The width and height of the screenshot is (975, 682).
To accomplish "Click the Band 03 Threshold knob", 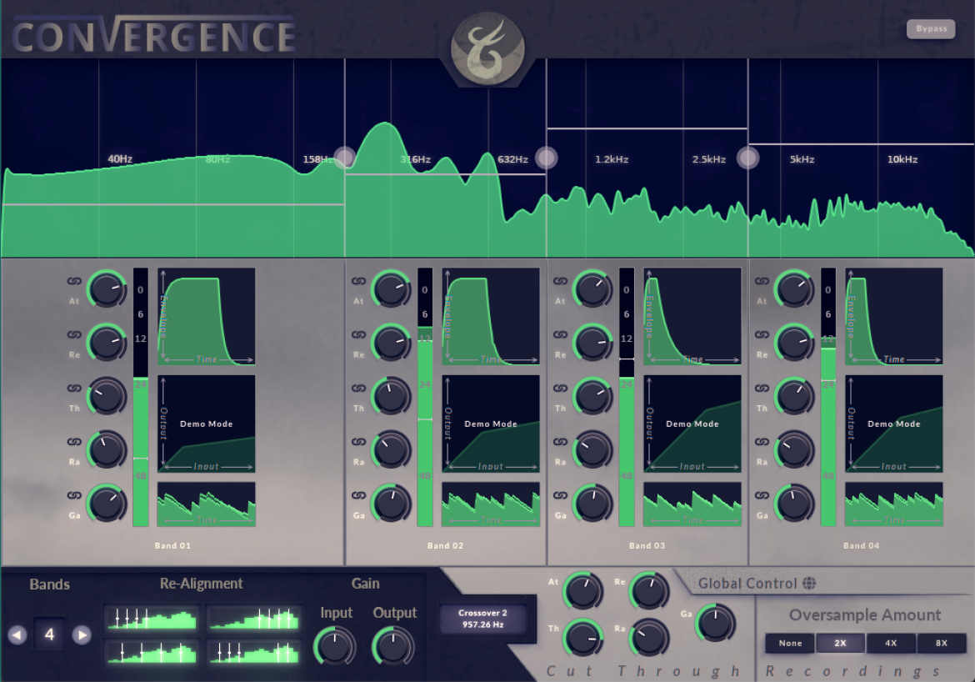I will (593, 396).
